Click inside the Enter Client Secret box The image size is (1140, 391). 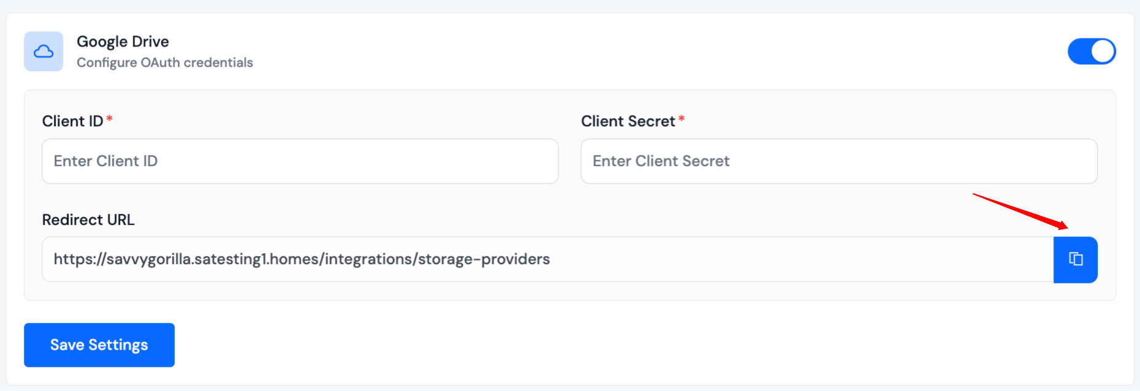pyautogui.click(x=838, y=161)
